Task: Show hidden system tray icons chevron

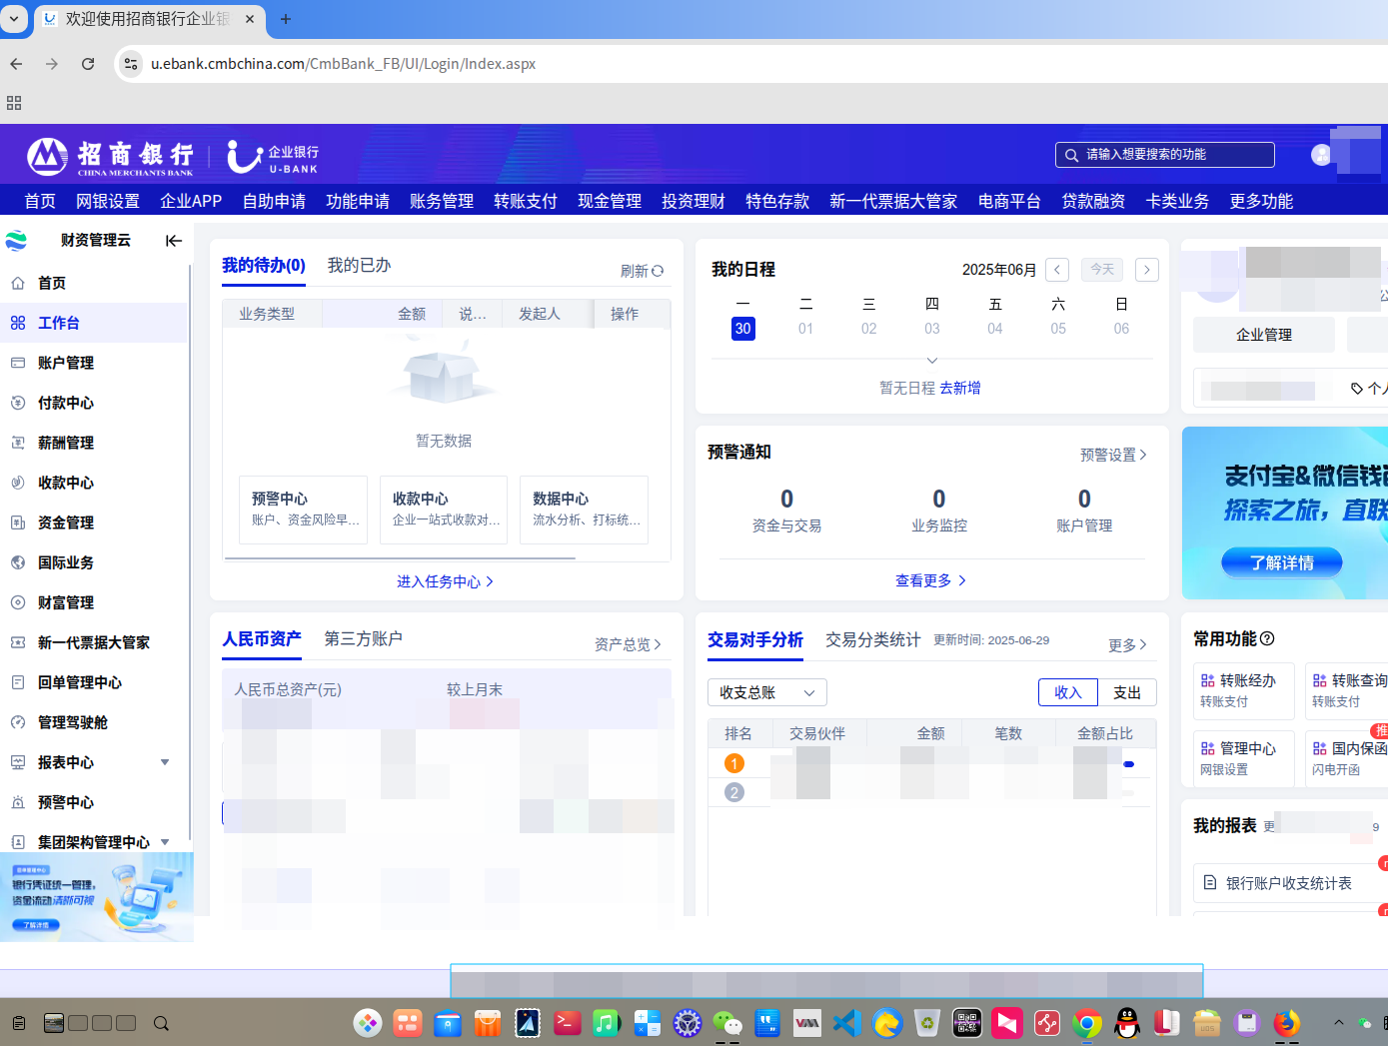Action: click(1338, 1022)
